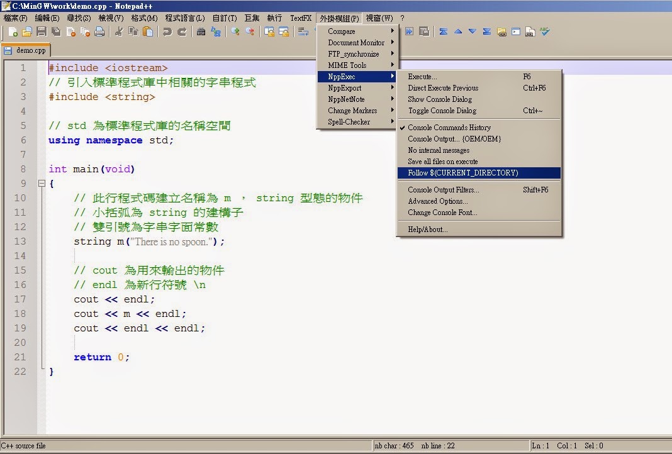This screenshot has height=454, width=672.
Task: Expand the FTP_synchronize submenu
Action: 356,54
